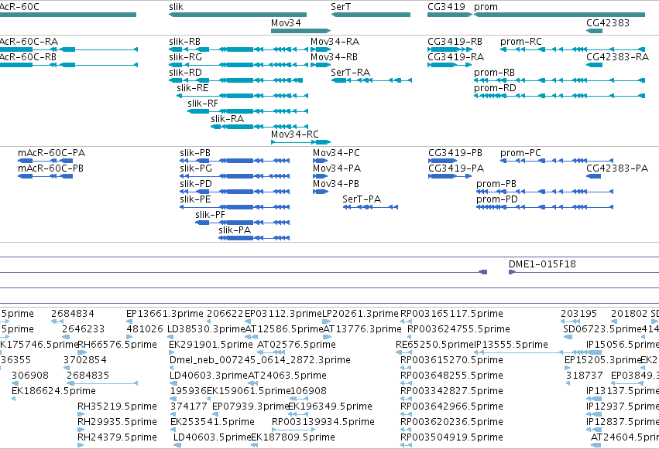Viewport: 659px width, 449px height.
Task: Click the DME1-015F18 clone label
Action: pos(542,264)
